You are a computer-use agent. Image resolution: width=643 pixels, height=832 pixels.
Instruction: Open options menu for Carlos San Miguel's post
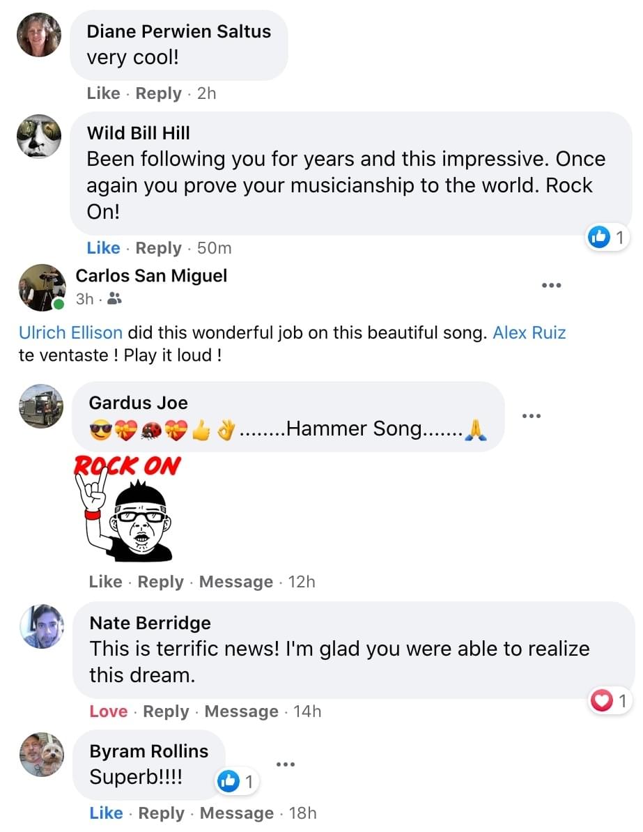click(x=552, y=285)
